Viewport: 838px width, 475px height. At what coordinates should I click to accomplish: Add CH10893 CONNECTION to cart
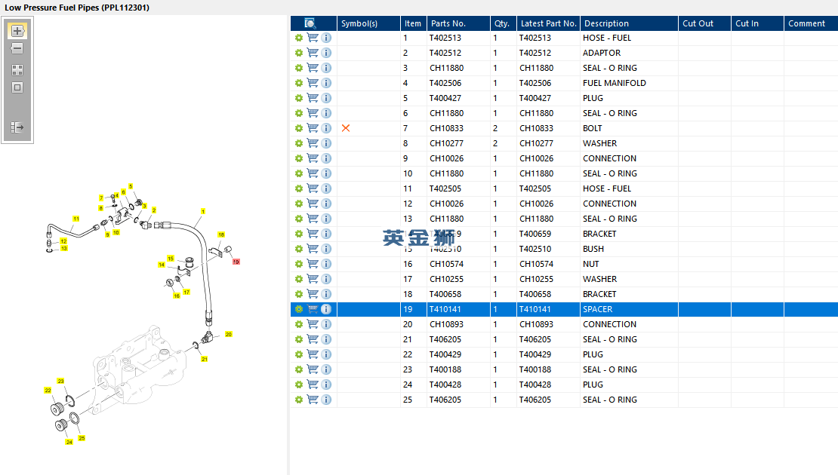(x=313, y=324)
